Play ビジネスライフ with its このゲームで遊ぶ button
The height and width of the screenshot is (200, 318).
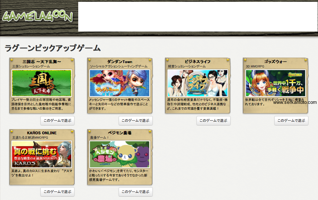(x=213, y=121)
